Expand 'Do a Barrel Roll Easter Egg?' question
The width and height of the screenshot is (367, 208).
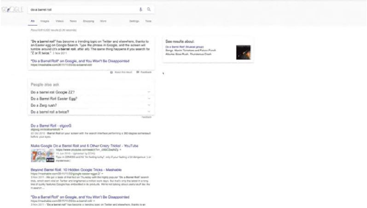click(91, 99)
